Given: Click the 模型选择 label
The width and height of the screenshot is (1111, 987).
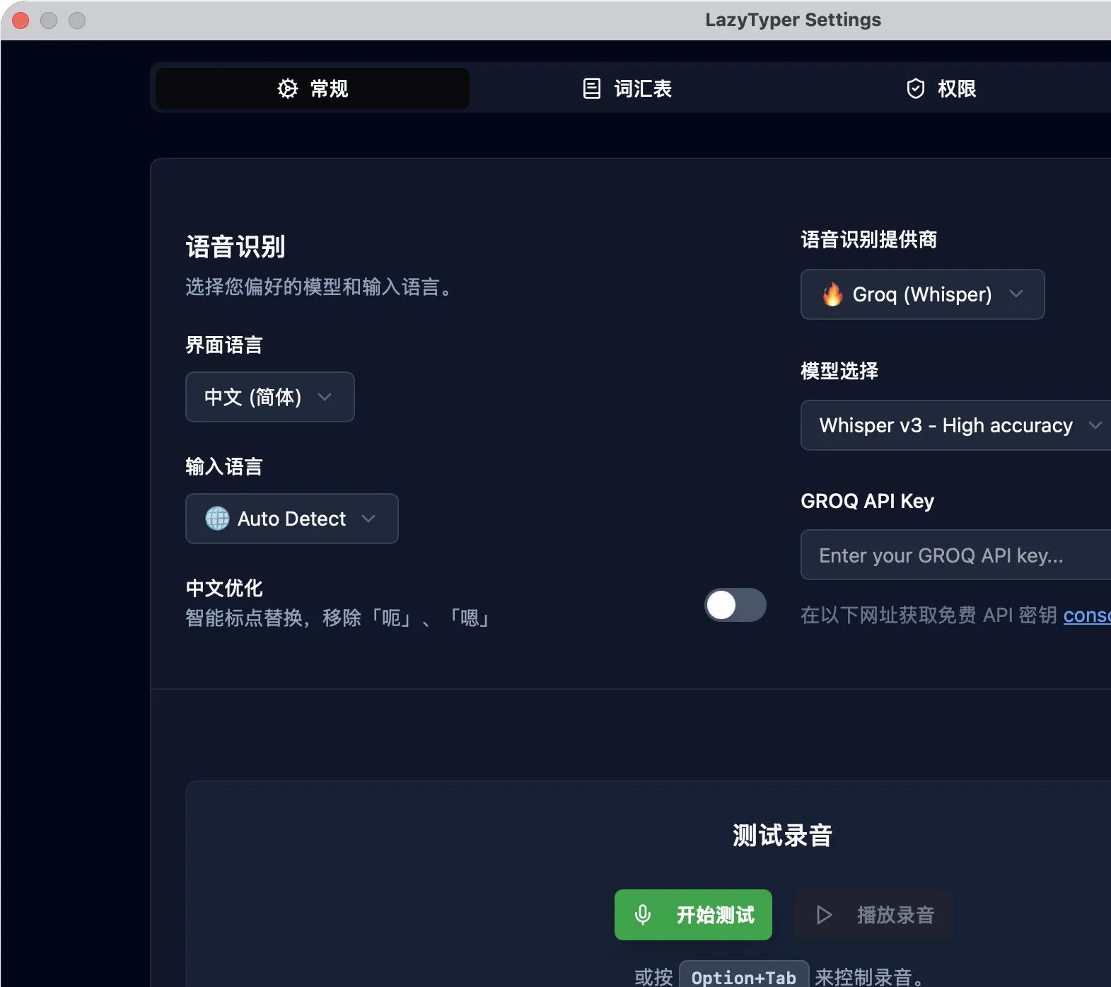Looking at the screenshot, I should 839,371.
